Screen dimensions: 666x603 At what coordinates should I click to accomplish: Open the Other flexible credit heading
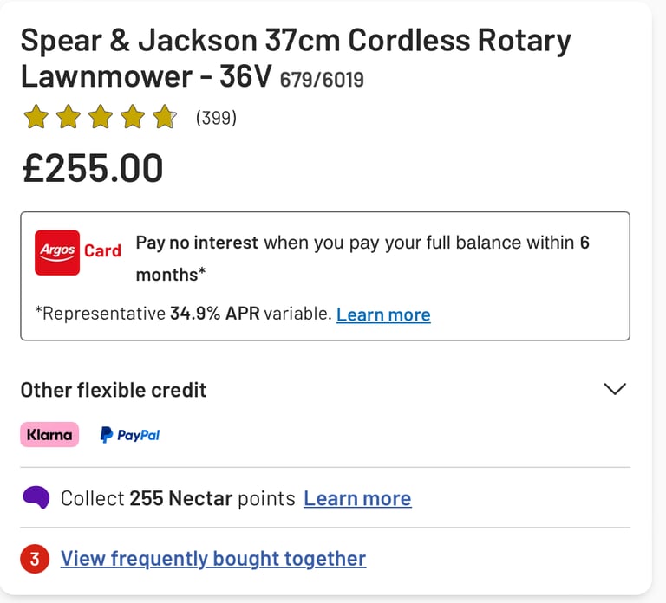[114, 390]
